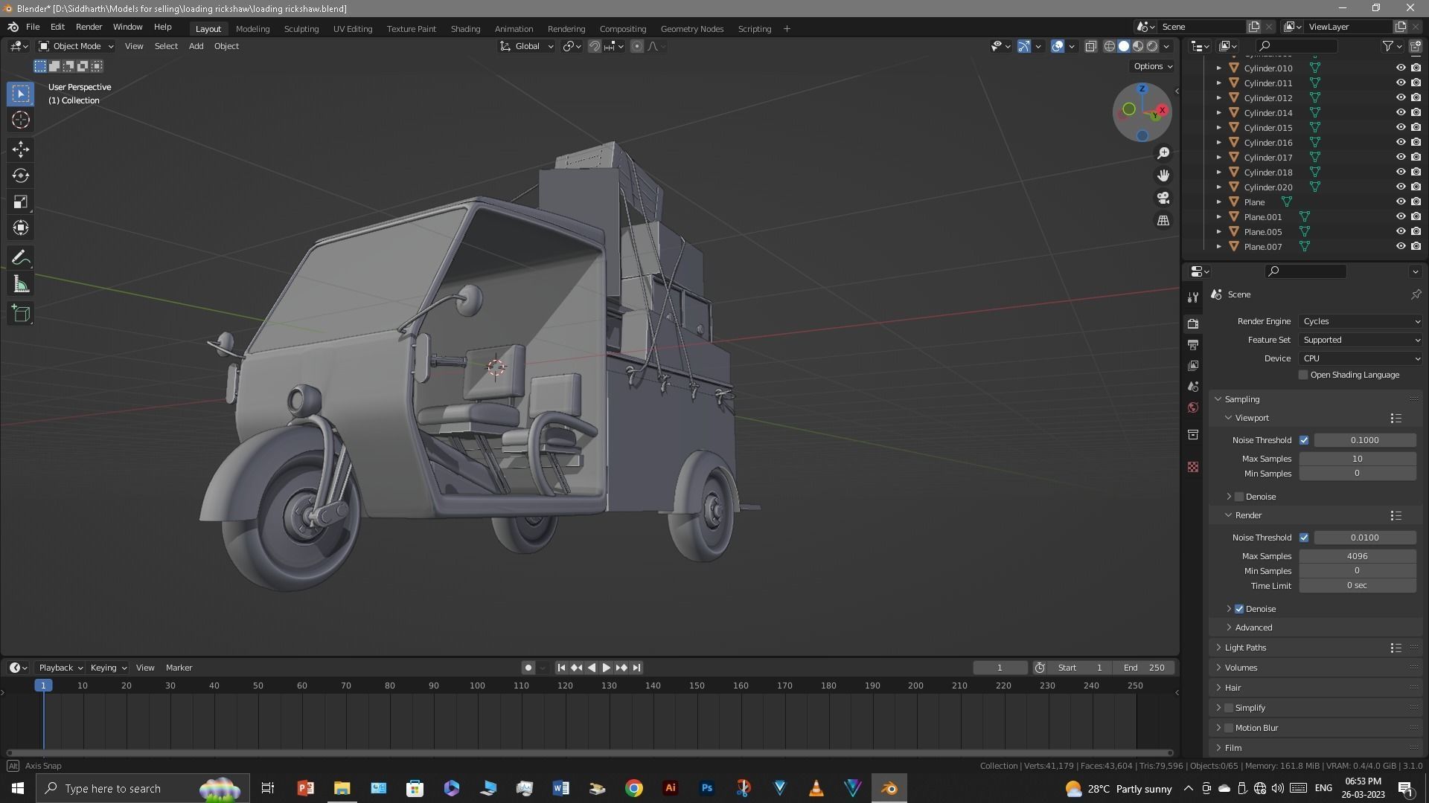Viewport: 1429px width, 803px height.
Task: Open the Add menu in viewport header
Action: [196, 46]
